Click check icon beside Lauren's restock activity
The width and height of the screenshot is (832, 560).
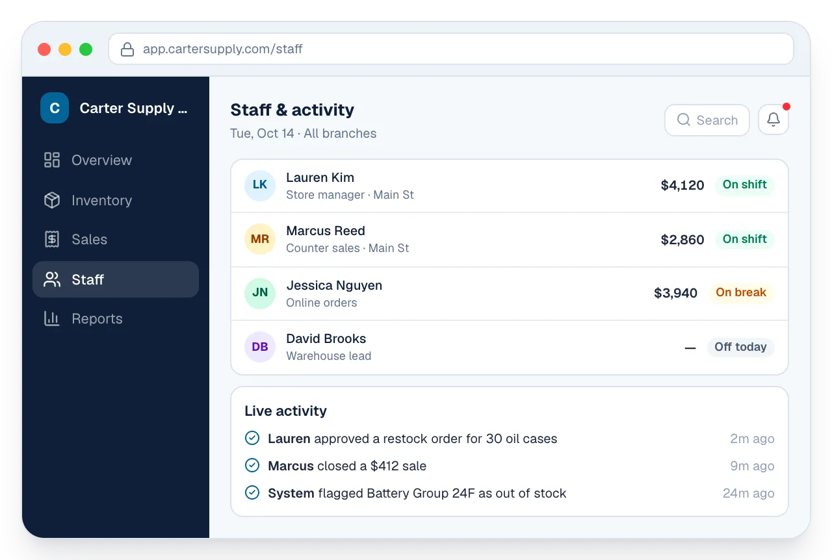[x=252, y=439]
